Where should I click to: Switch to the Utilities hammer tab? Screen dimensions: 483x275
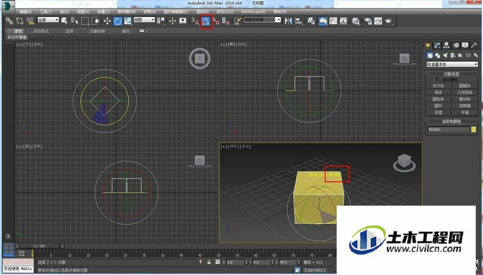[x=474, y=45]
